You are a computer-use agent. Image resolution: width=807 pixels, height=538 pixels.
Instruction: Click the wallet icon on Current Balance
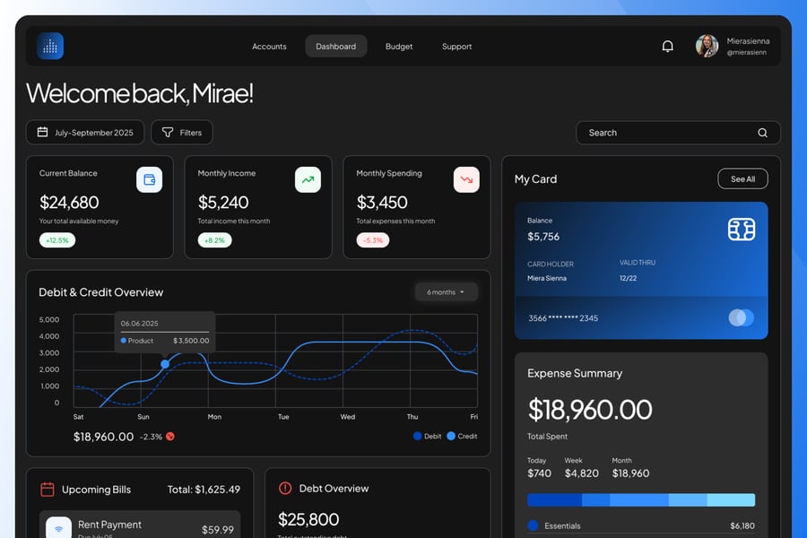(x=149, y=179)
